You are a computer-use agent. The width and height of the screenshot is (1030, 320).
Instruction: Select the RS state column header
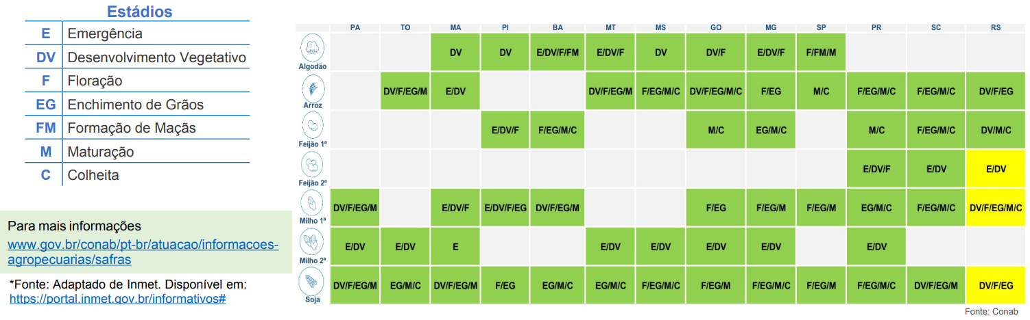996,27
